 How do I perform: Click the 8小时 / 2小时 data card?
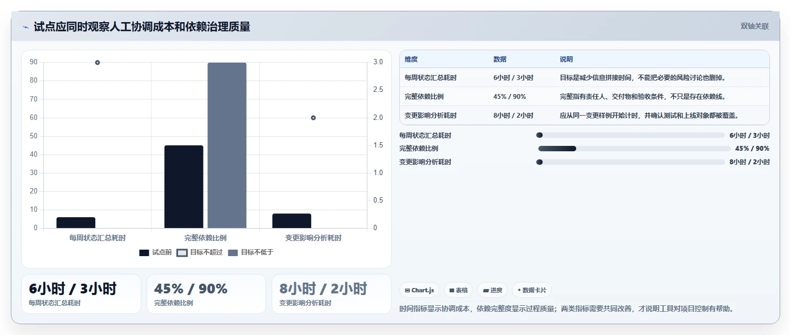331,294
